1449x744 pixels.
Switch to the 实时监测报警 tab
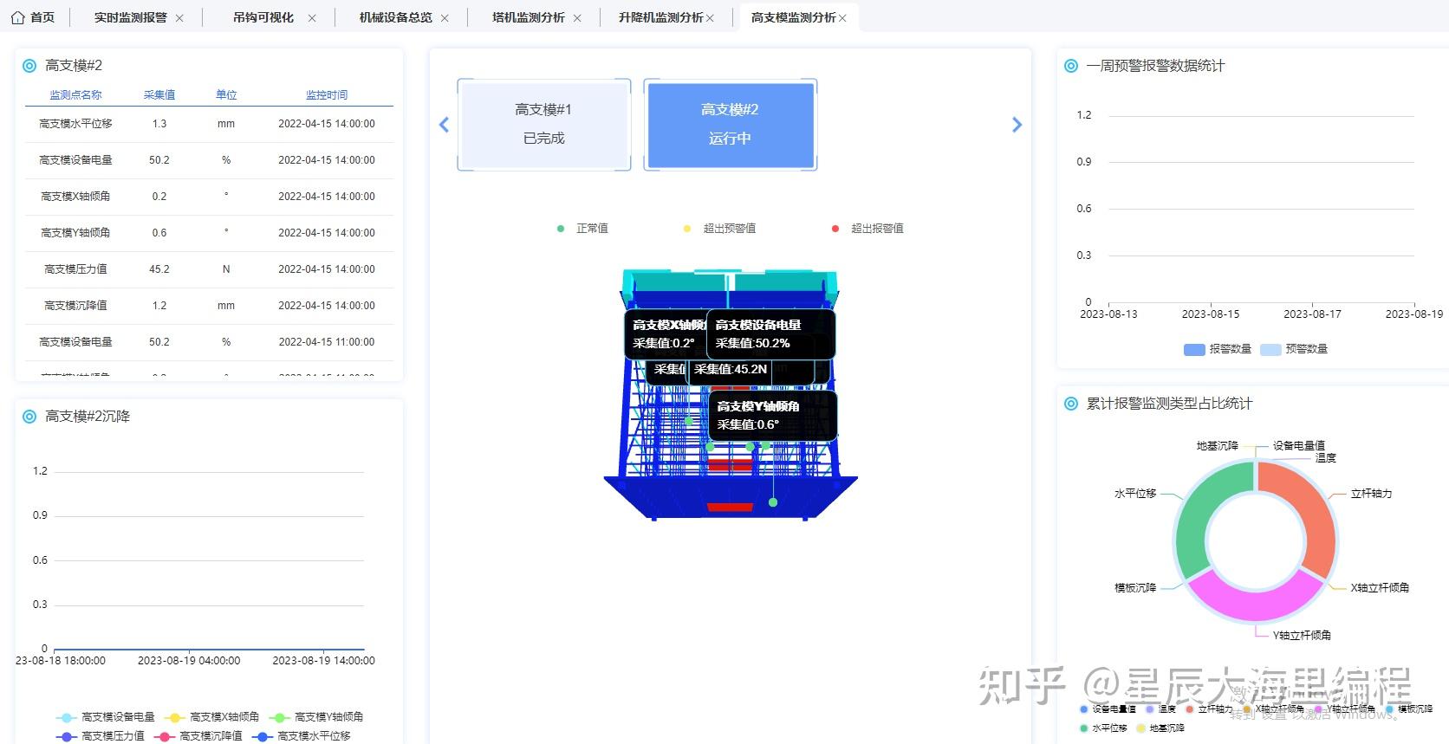(x=131, y=17)
